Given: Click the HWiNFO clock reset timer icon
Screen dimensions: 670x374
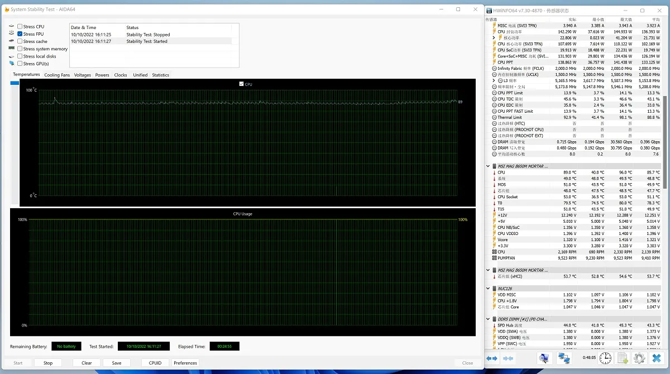Looking at the screenshot, I should [605, 358].
